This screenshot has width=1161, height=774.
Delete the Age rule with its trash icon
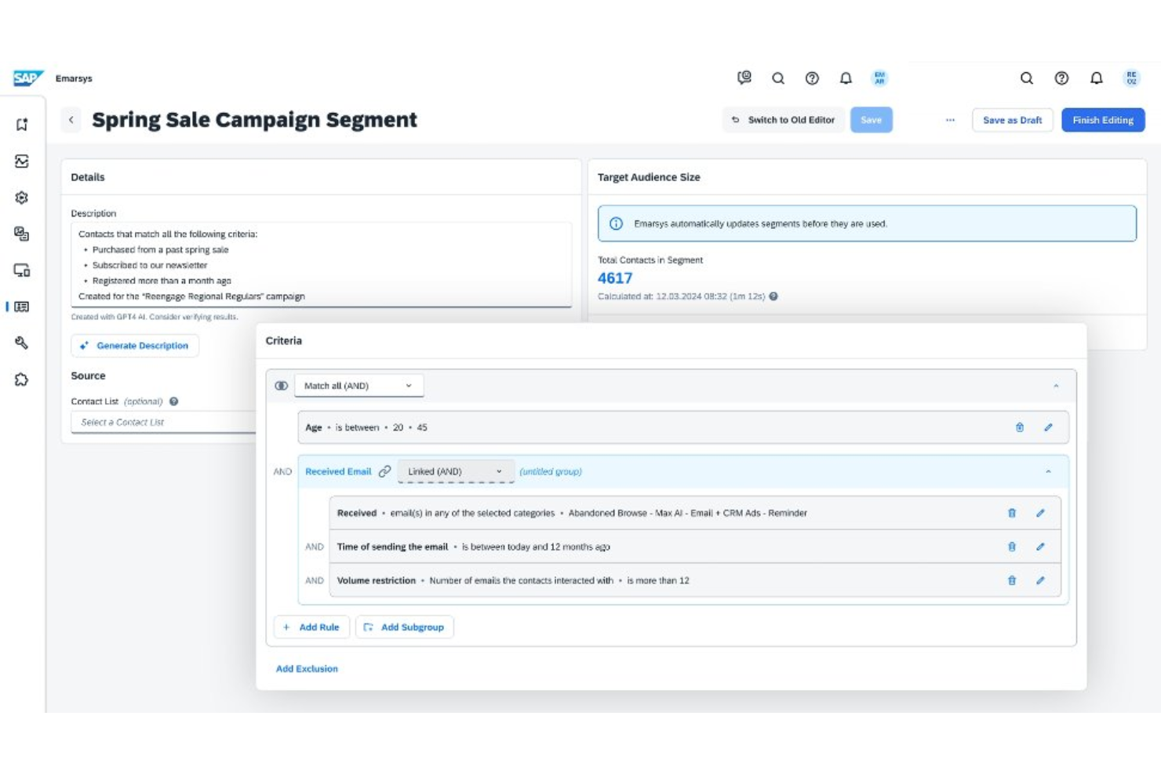[1019, 427]
